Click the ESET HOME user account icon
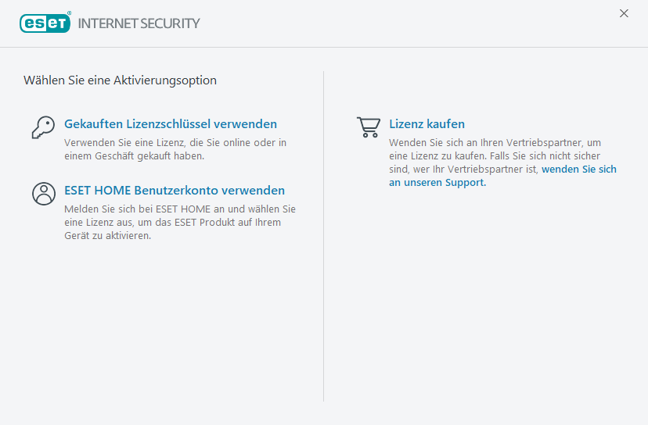The height and width of the screenshot is (425, 648). 42,194
